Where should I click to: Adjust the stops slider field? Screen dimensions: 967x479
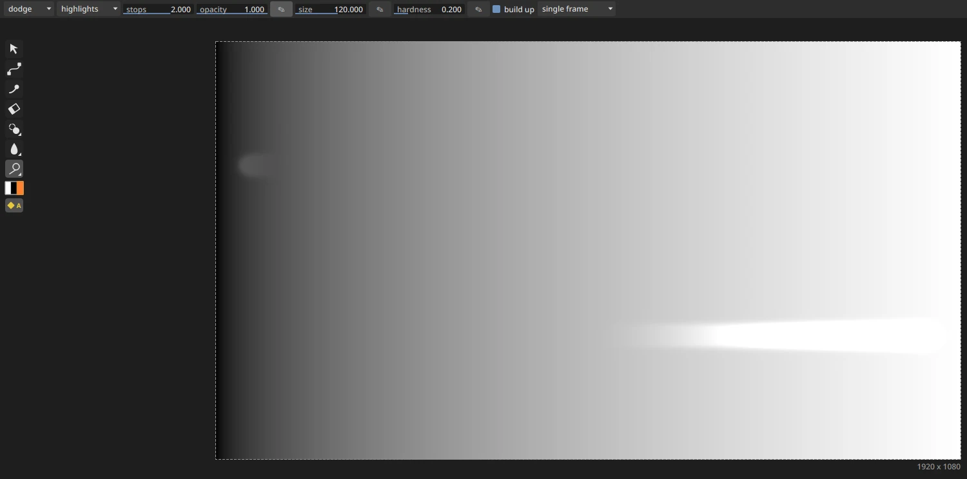[159, 9]
